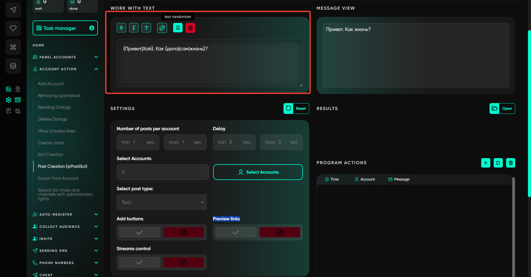Toggle bold formatting button

coord(121,28)
